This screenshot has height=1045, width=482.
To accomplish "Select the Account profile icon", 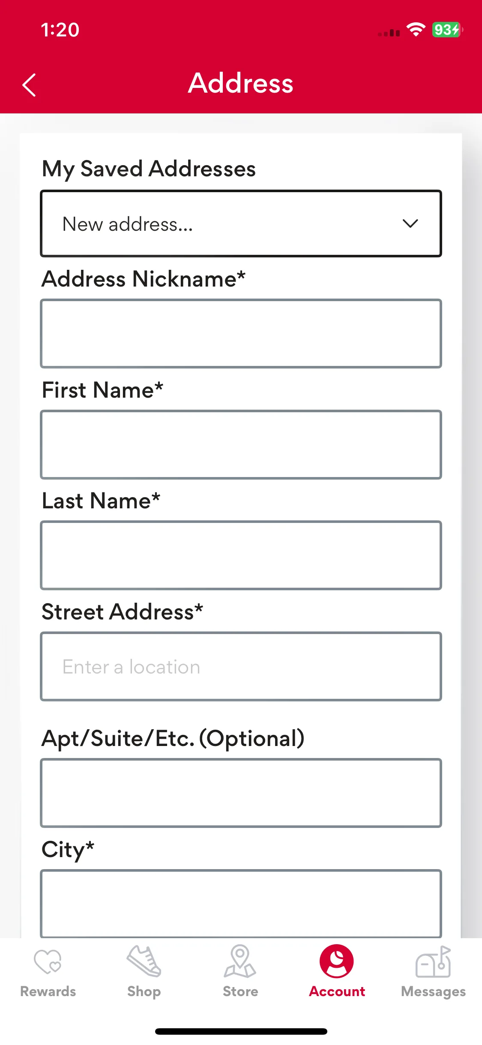I will click(x=337, y=961).
